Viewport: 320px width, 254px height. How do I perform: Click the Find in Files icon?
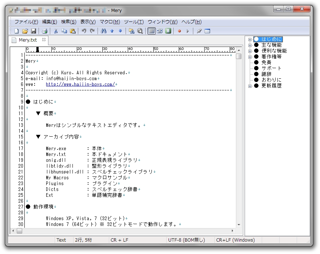click(x=132, y=31)
